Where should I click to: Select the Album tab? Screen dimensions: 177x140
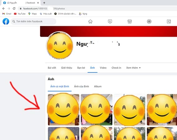point(98,86)
